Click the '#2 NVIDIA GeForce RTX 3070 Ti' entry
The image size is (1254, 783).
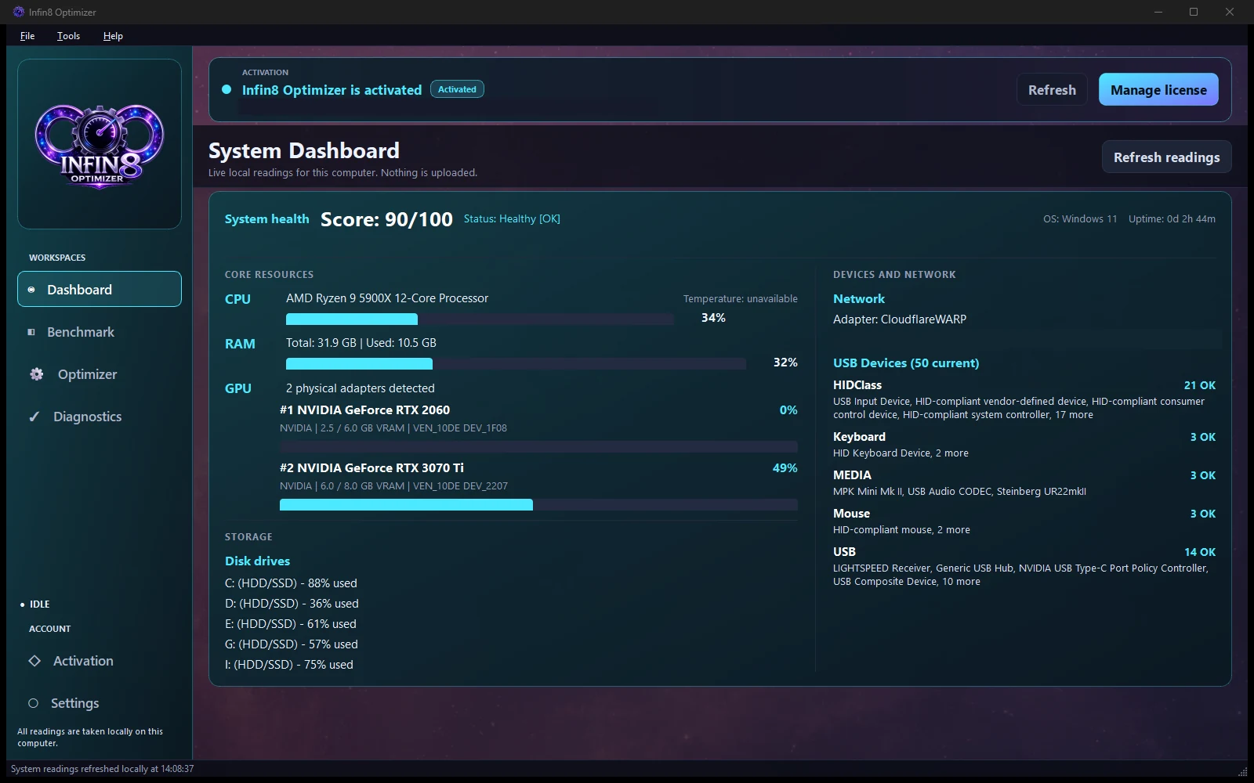coord(371,468)
